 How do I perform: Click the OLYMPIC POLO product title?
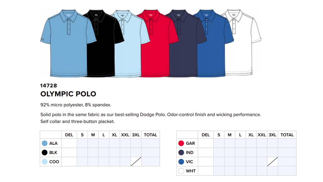pos(68,94)
